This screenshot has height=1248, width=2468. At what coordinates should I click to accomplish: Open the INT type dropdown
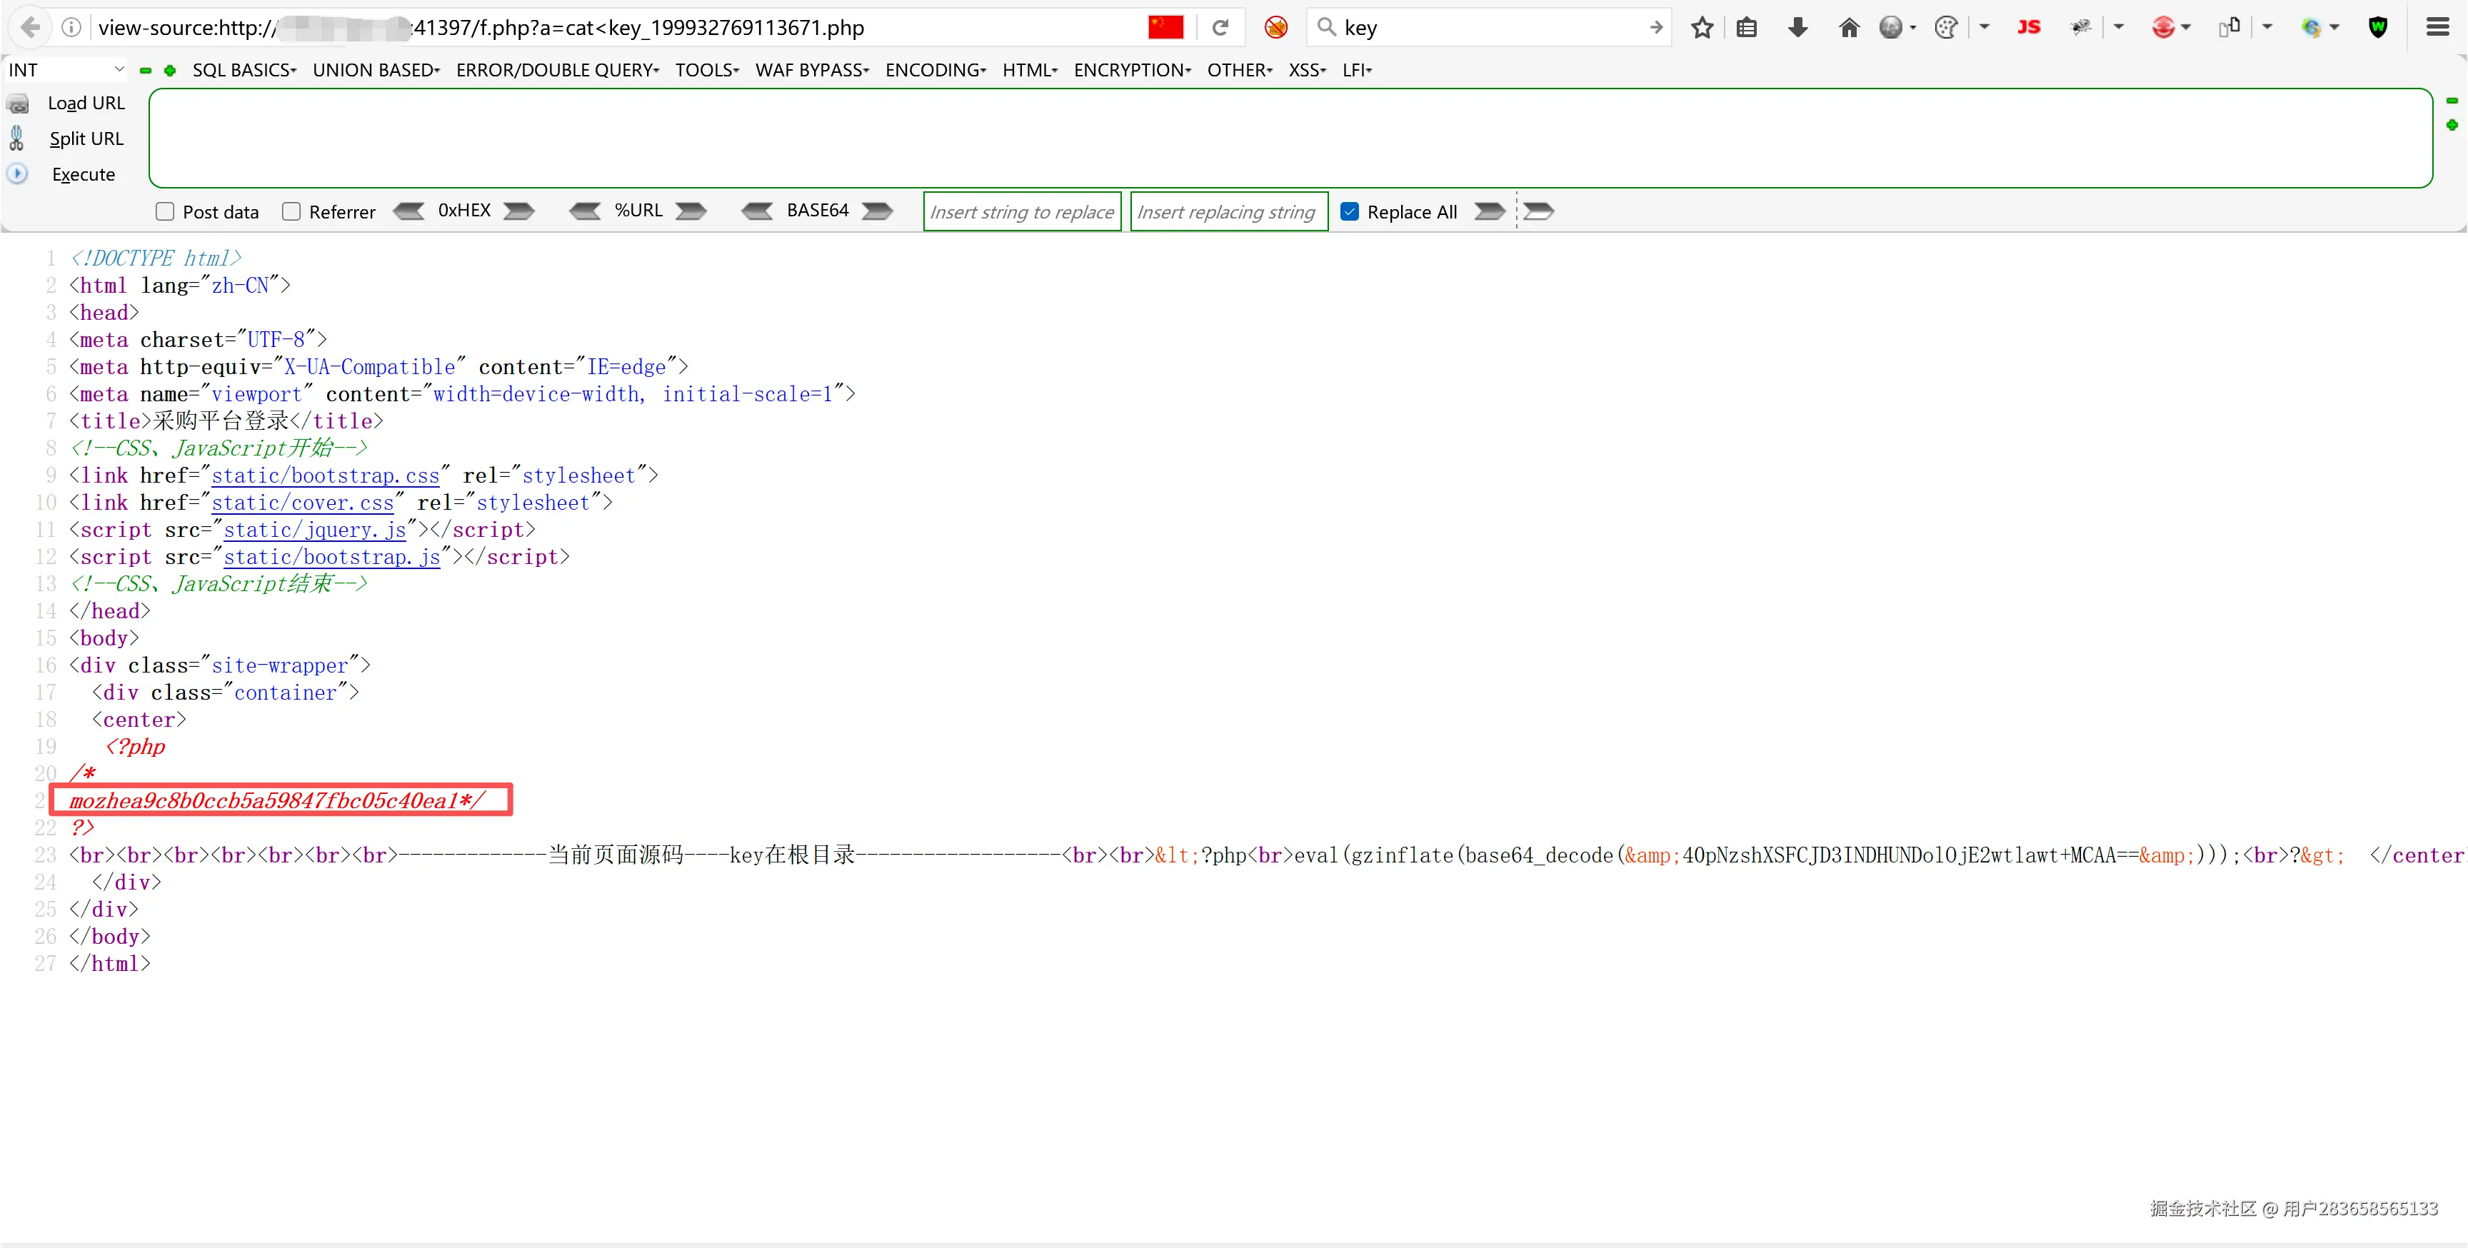(65, 70)
